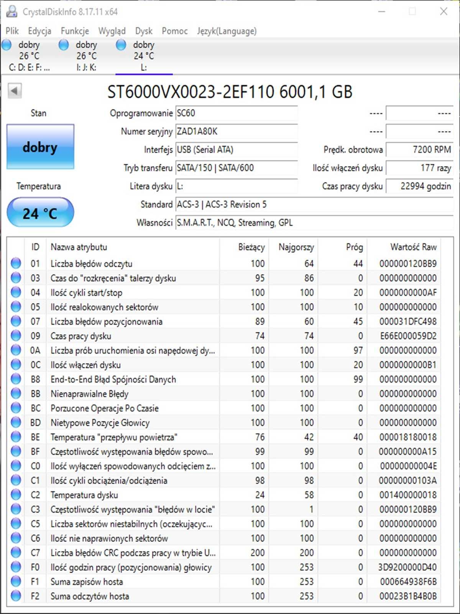Select the C: D: E: F: disk tab
Viewport: 460px width, 614px height.
[x=29, y=56]
